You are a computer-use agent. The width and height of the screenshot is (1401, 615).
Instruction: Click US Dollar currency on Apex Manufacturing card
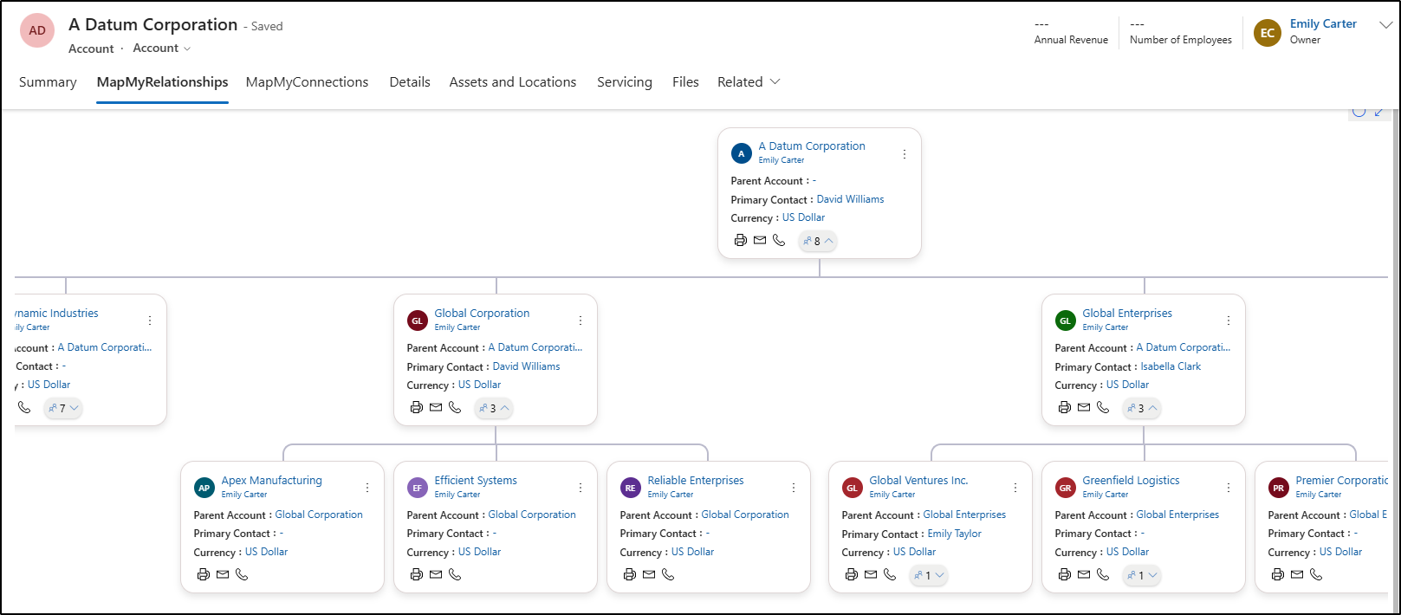click(x=266, y=552)
